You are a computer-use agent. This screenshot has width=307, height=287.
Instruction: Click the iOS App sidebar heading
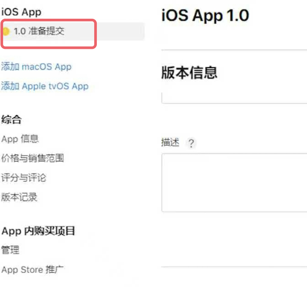(21, 12)
